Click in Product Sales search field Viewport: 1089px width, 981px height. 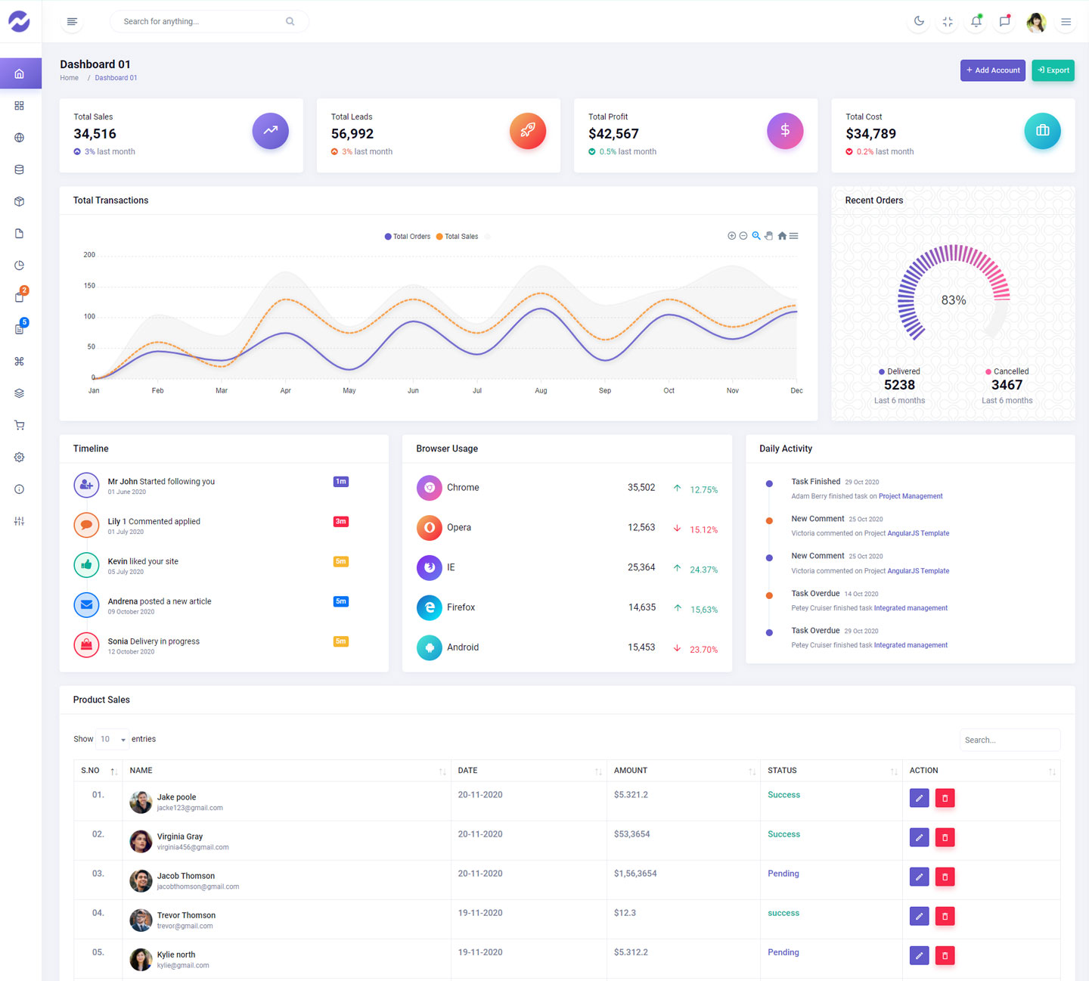(x=1009, y=740)
